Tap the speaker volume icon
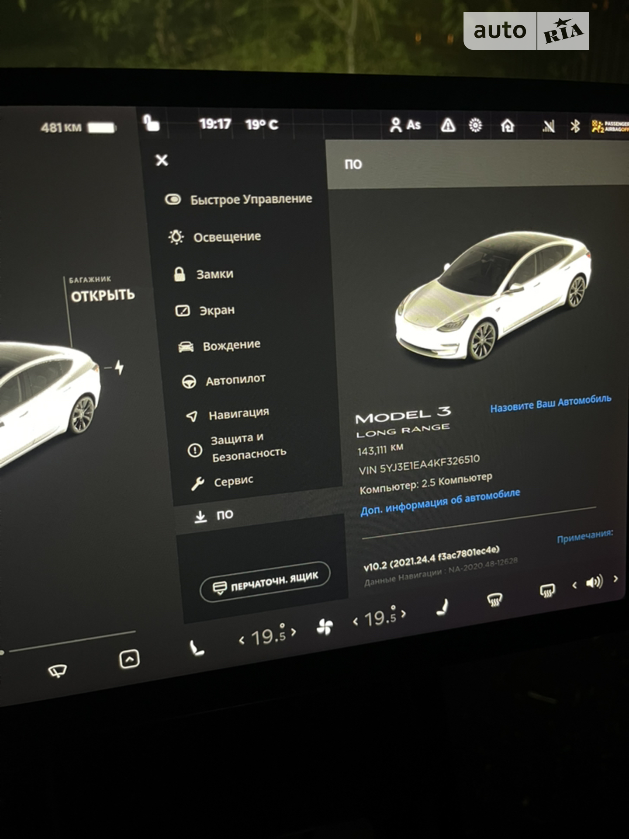The width and height of the screenshot is (629, 839). tap(594, 582)
